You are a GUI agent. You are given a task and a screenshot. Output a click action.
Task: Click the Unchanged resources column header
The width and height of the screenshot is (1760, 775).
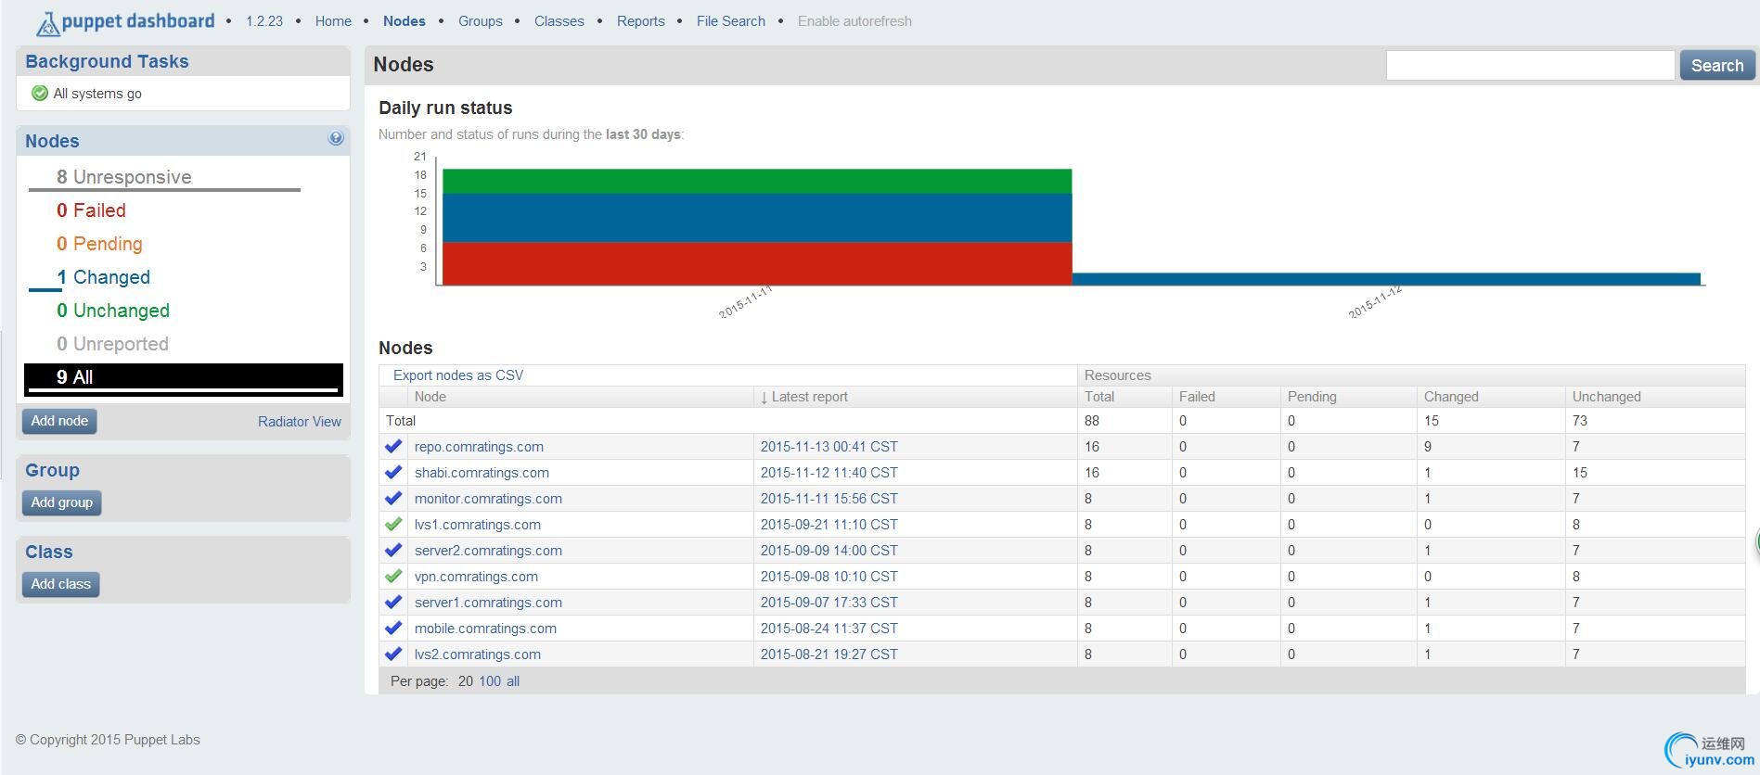[1606, 397]
